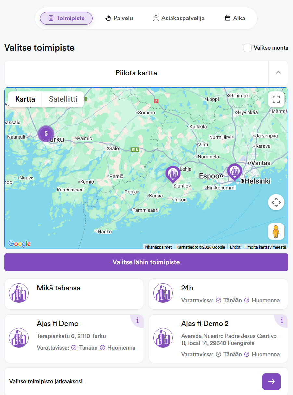
Task: Choose the Mikä tahansa location card
Action: 74,294
